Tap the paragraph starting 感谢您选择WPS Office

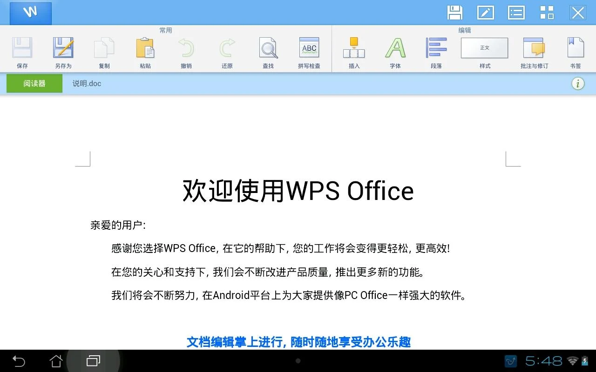click(281, 248)
